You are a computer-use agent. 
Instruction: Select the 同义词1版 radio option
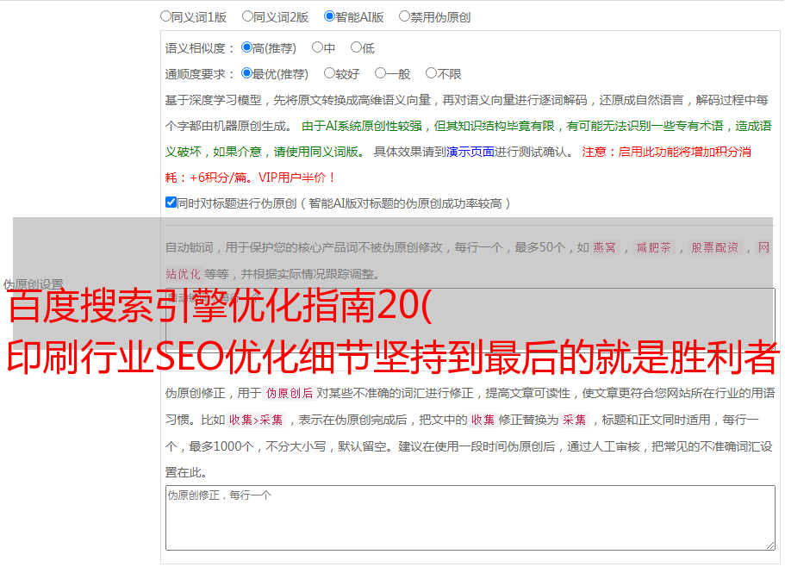point(165,16)
